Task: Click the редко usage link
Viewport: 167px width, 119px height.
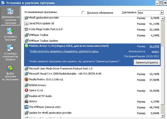Action: (155, 51)
